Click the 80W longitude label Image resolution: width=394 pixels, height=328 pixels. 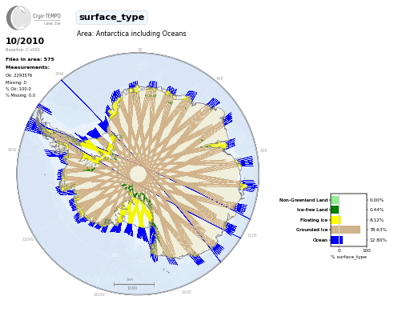point(12,150)
